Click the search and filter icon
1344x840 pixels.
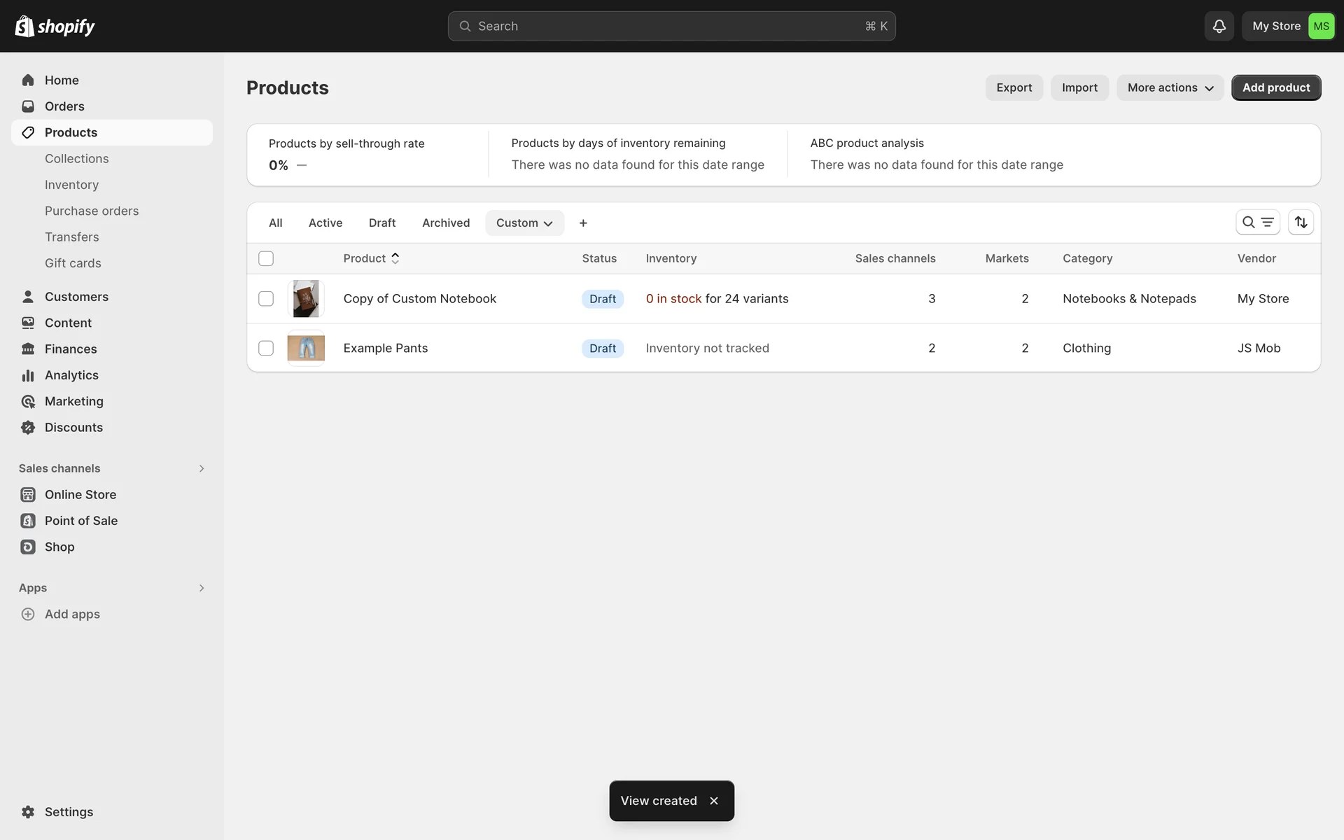click(x=1257, y=223)
